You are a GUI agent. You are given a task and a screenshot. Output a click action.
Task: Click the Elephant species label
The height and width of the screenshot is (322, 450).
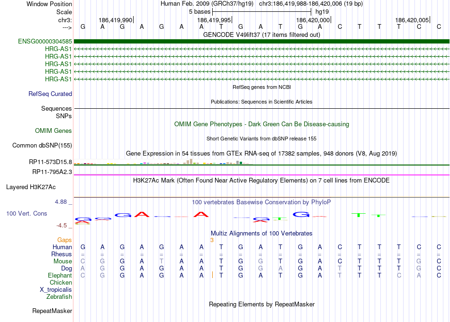pos(60,275)
